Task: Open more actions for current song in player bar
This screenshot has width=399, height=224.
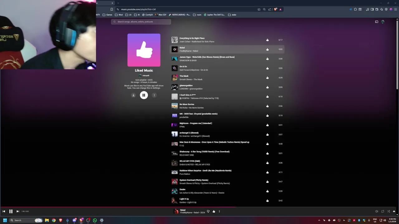Action: point(219,211)
